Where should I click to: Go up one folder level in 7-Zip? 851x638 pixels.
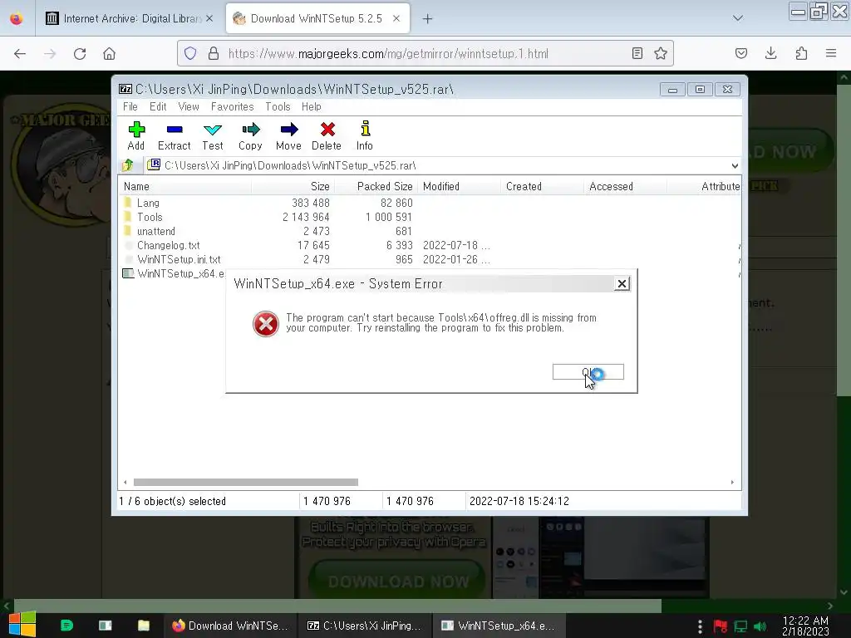pos(128,165)
